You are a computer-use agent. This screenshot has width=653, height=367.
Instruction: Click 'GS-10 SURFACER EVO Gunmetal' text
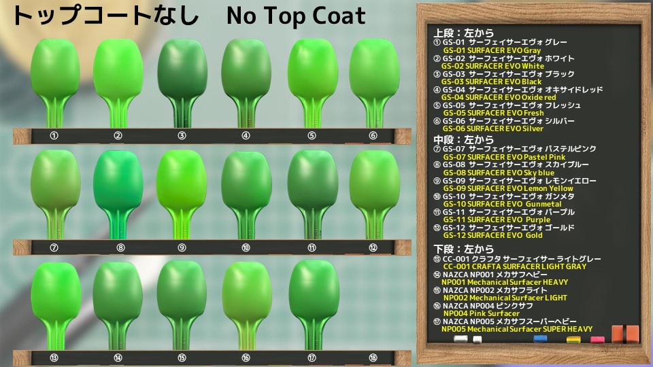point(502,204)
